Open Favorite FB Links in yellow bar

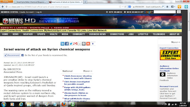pos(77,30)
